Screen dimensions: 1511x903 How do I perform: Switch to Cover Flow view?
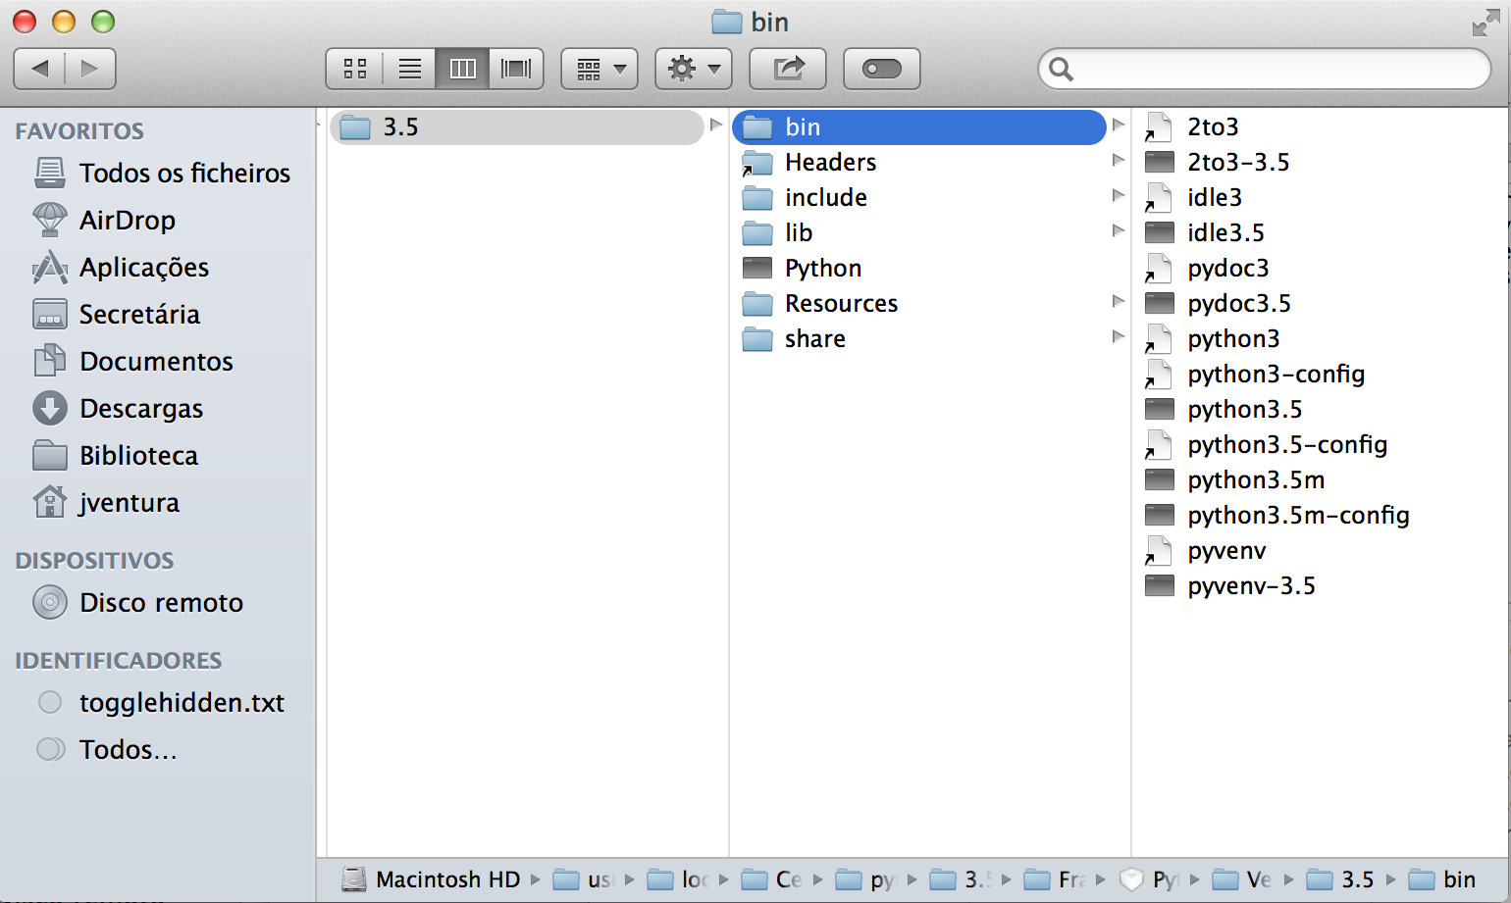[516, 69]
